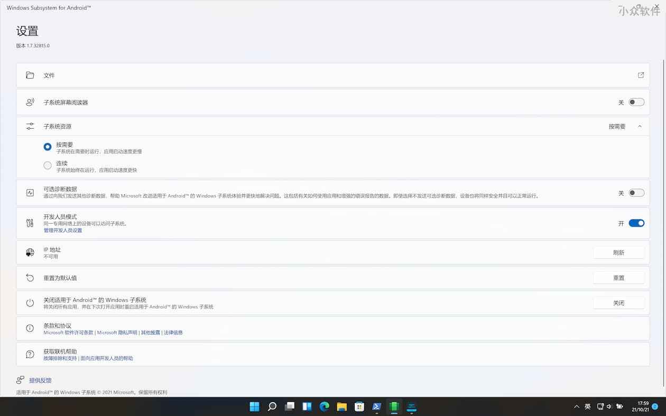The image size is (666, 416).
Task: Toggle the 可选诊断数据 switch
Action: tap(636, 193)
